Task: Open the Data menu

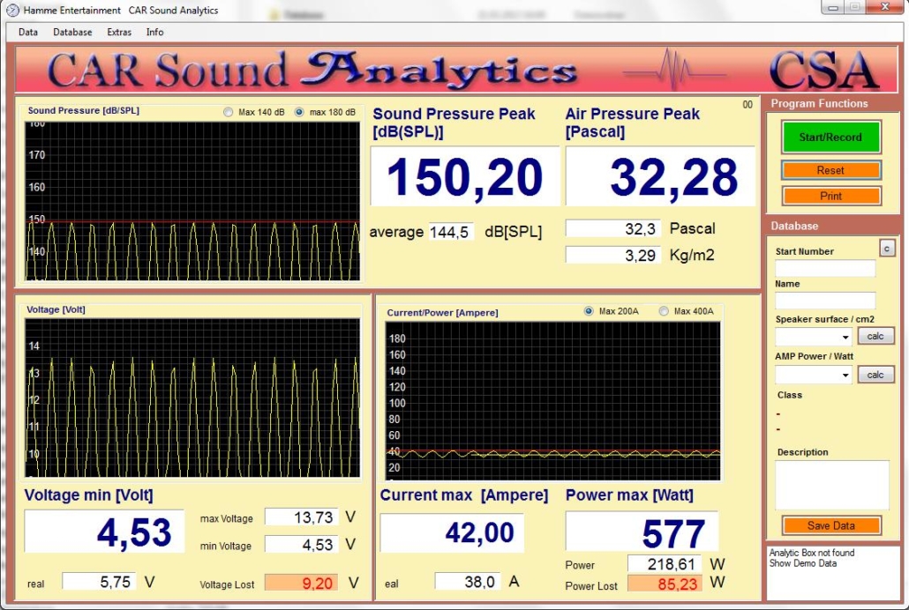Action: click(x=28, y=33)
